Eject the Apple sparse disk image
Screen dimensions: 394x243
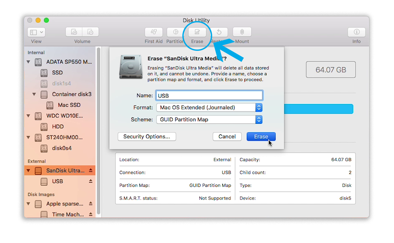[91, 203]
